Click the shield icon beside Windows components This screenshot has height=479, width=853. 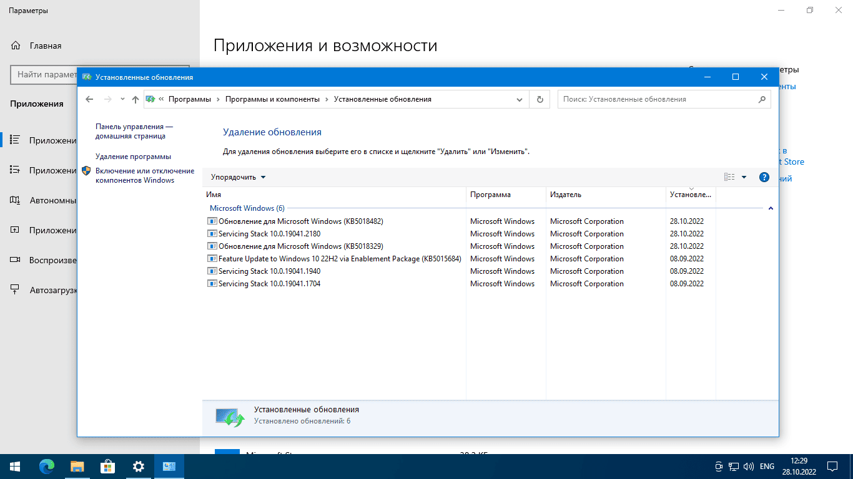pos(86,171)
